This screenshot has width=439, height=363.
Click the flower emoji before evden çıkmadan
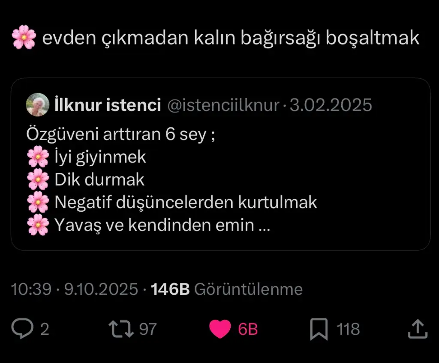[24, 37]
